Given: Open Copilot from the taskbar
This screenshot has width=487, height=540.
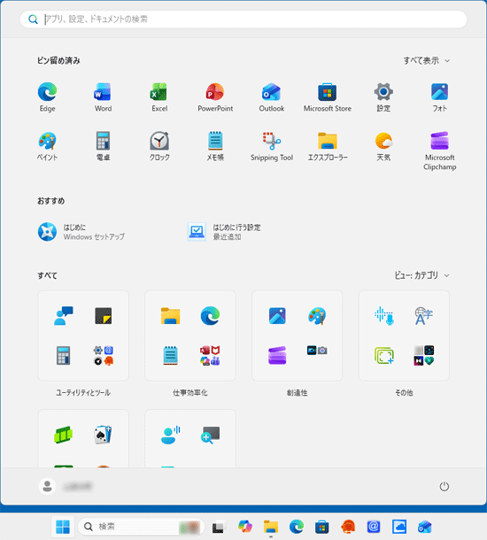Looking at the screenshot, I should pyautogui.click(x=245, y=527).
